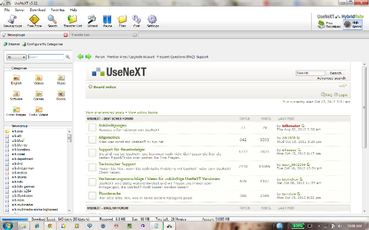This screenshot has width=369, height=230.
Task: Open the Erotic Videos category folder
Action: pyautogui.click(x=38, y=111)
